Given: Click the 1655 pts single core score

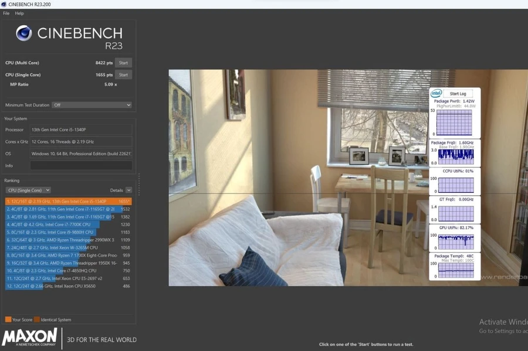Looking at the screenshot, I should pyautogui.click(x=104, y=75).
